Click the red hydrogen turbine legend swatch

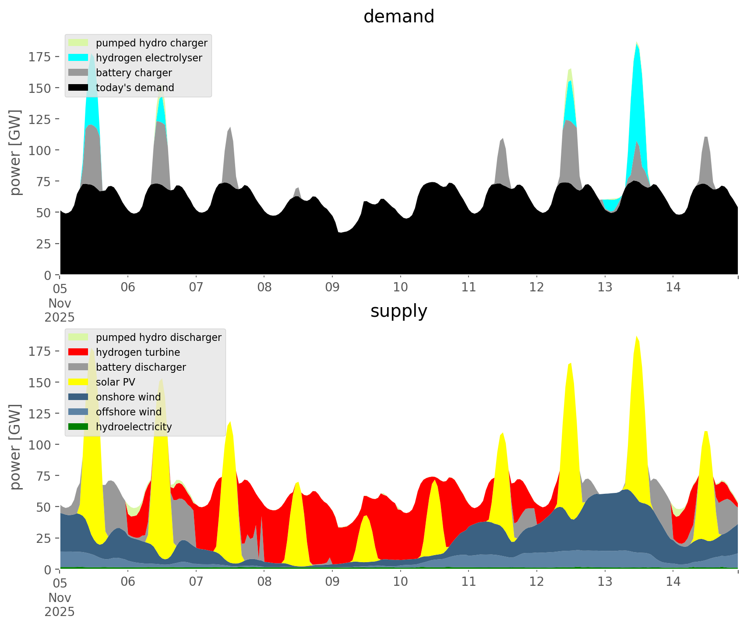pyautogui.click(x=78, y=352)
